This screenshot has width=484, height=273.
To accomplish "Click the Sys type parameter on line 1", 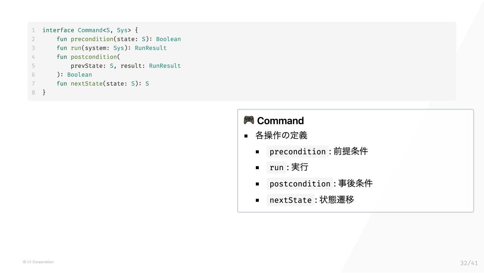I will pos(122,30).
